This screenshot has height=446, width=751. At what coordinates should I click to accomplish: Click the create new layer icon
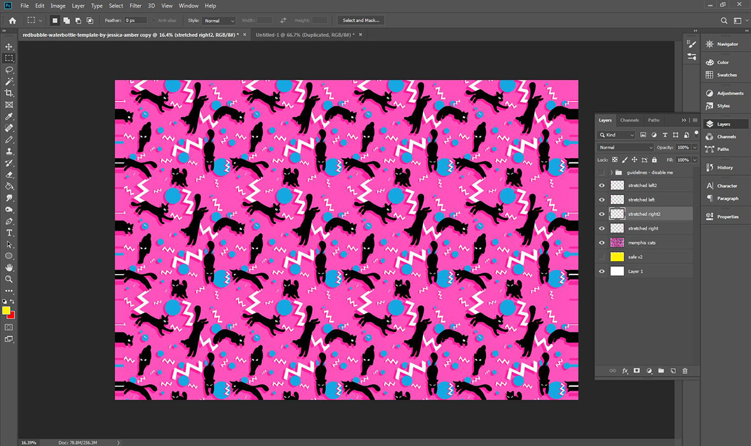click(x=673, y=371)
